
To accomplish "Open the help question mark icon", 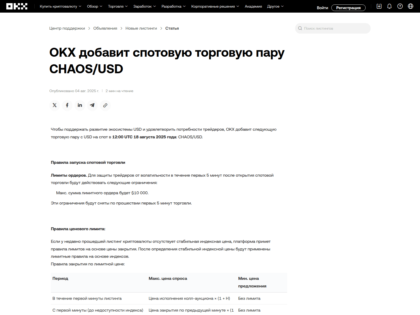I will click(400, 6).
